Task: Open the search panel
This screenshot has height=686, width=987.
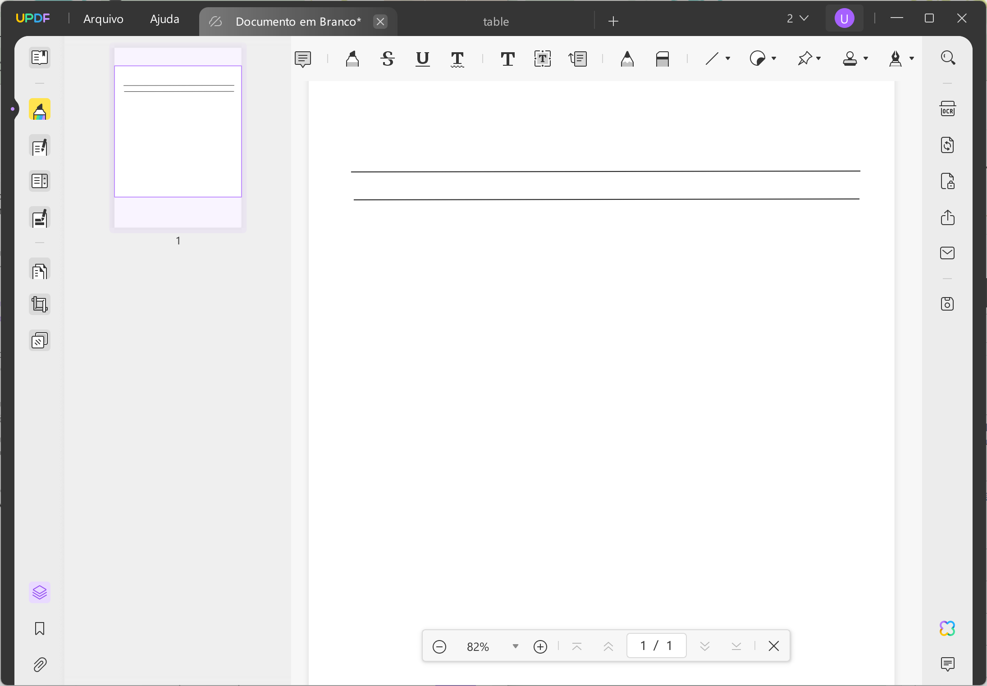Action: tap(948, 58)
